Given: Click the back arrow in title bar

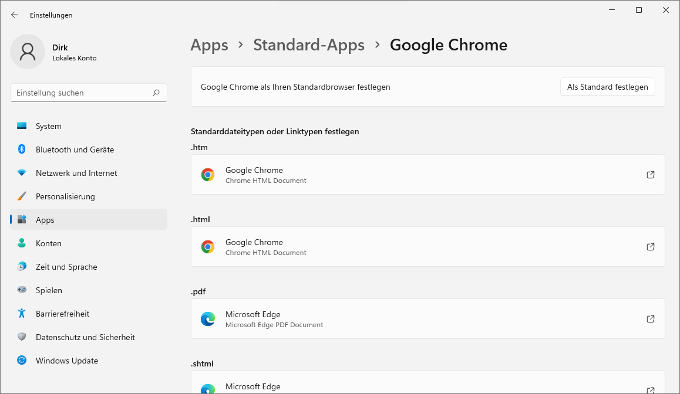Looking at the screenshot, I should coord(15,15).
